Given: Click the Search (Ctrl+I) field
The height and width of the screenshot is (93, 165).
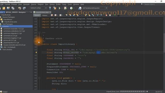Looking at the screenshot, I should pos(153,4).
